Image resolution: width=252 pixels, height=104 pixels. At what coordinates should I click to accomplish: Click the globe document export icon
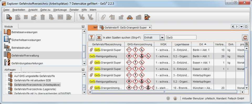[x=147, y=17]
